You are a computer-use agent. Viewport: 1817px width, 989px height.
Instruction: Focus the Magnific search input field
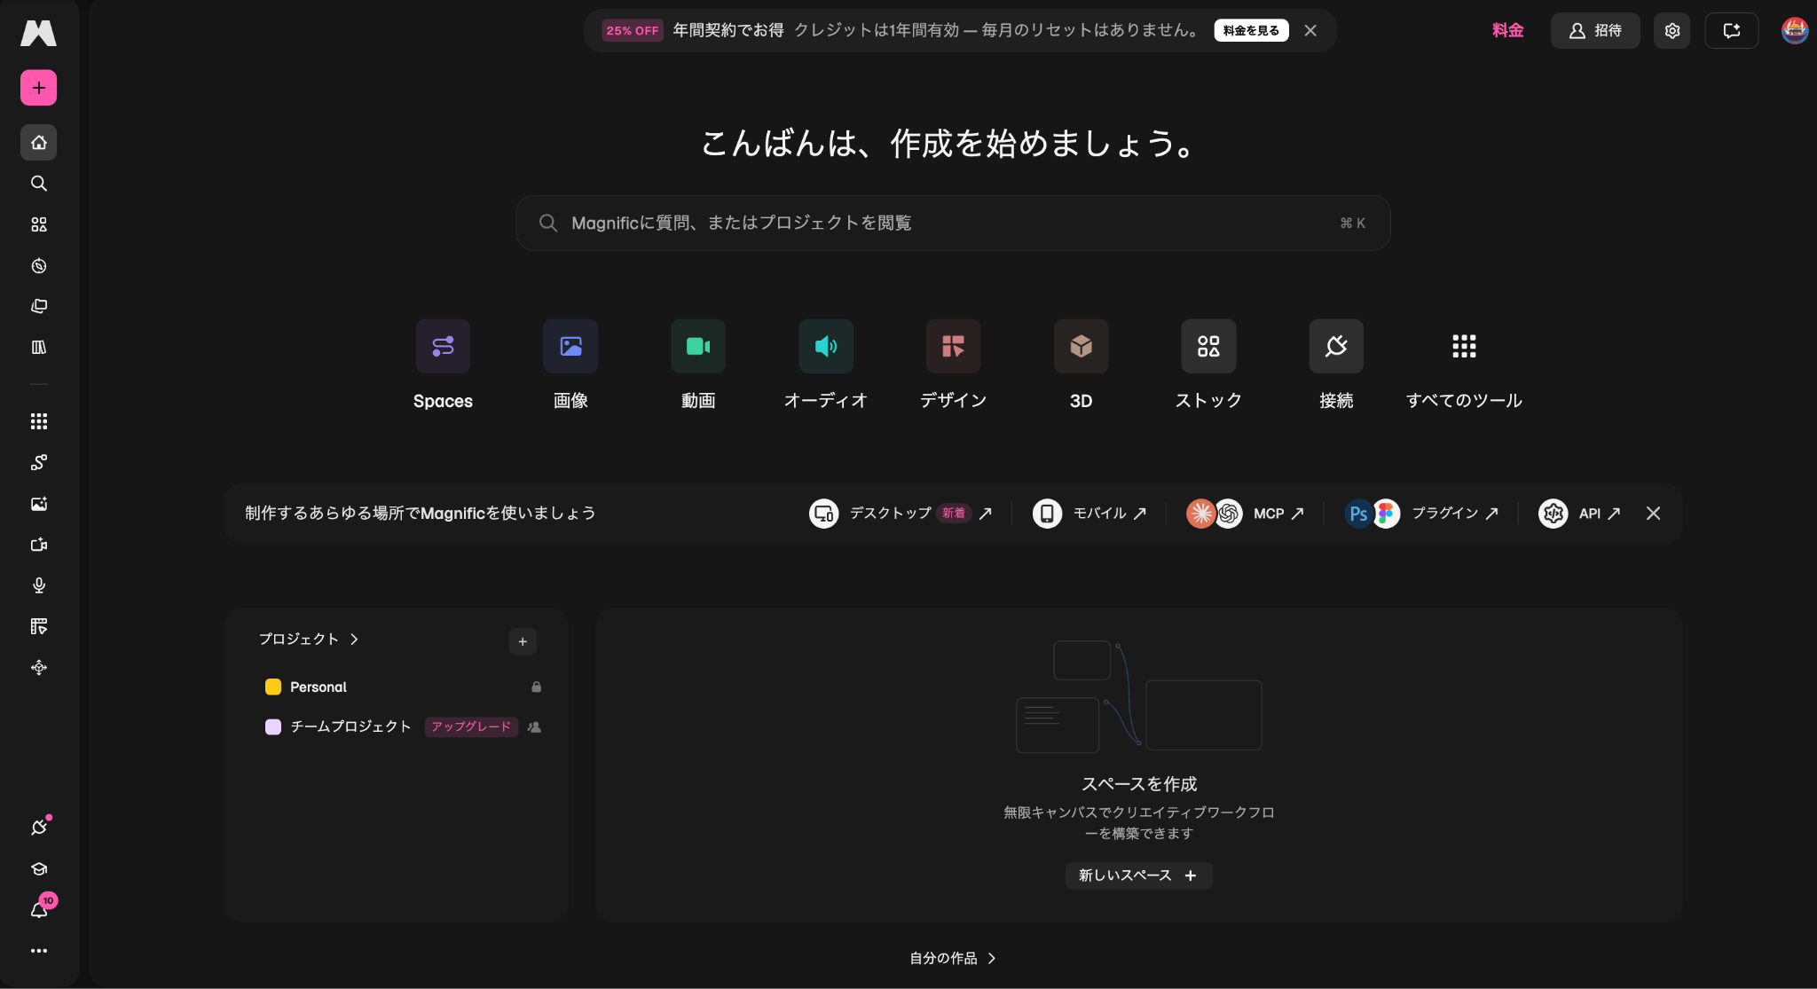coord(953,224)
